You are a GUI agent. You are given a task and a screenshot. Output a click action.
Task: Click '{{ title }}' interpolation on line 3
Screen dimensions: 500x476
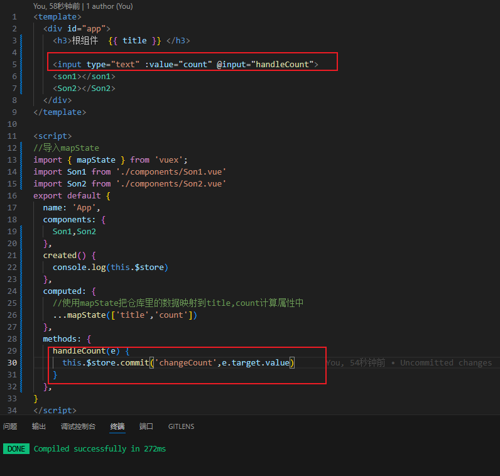pos(134,40)
